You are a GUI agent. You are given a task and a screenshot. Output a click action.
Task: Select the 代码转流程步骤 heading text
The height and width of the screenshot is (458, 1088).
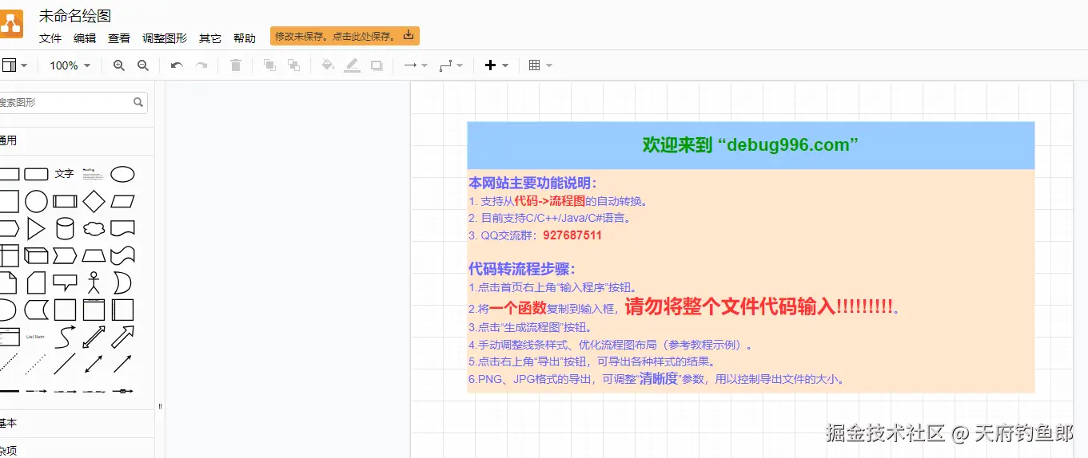point(522,269)
